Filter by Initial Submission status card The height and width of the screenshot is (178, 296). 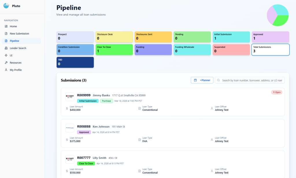point(231,37)
